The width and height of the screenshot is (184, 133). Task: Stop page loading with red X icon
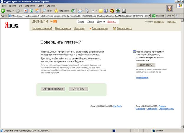tap(26, 11)
